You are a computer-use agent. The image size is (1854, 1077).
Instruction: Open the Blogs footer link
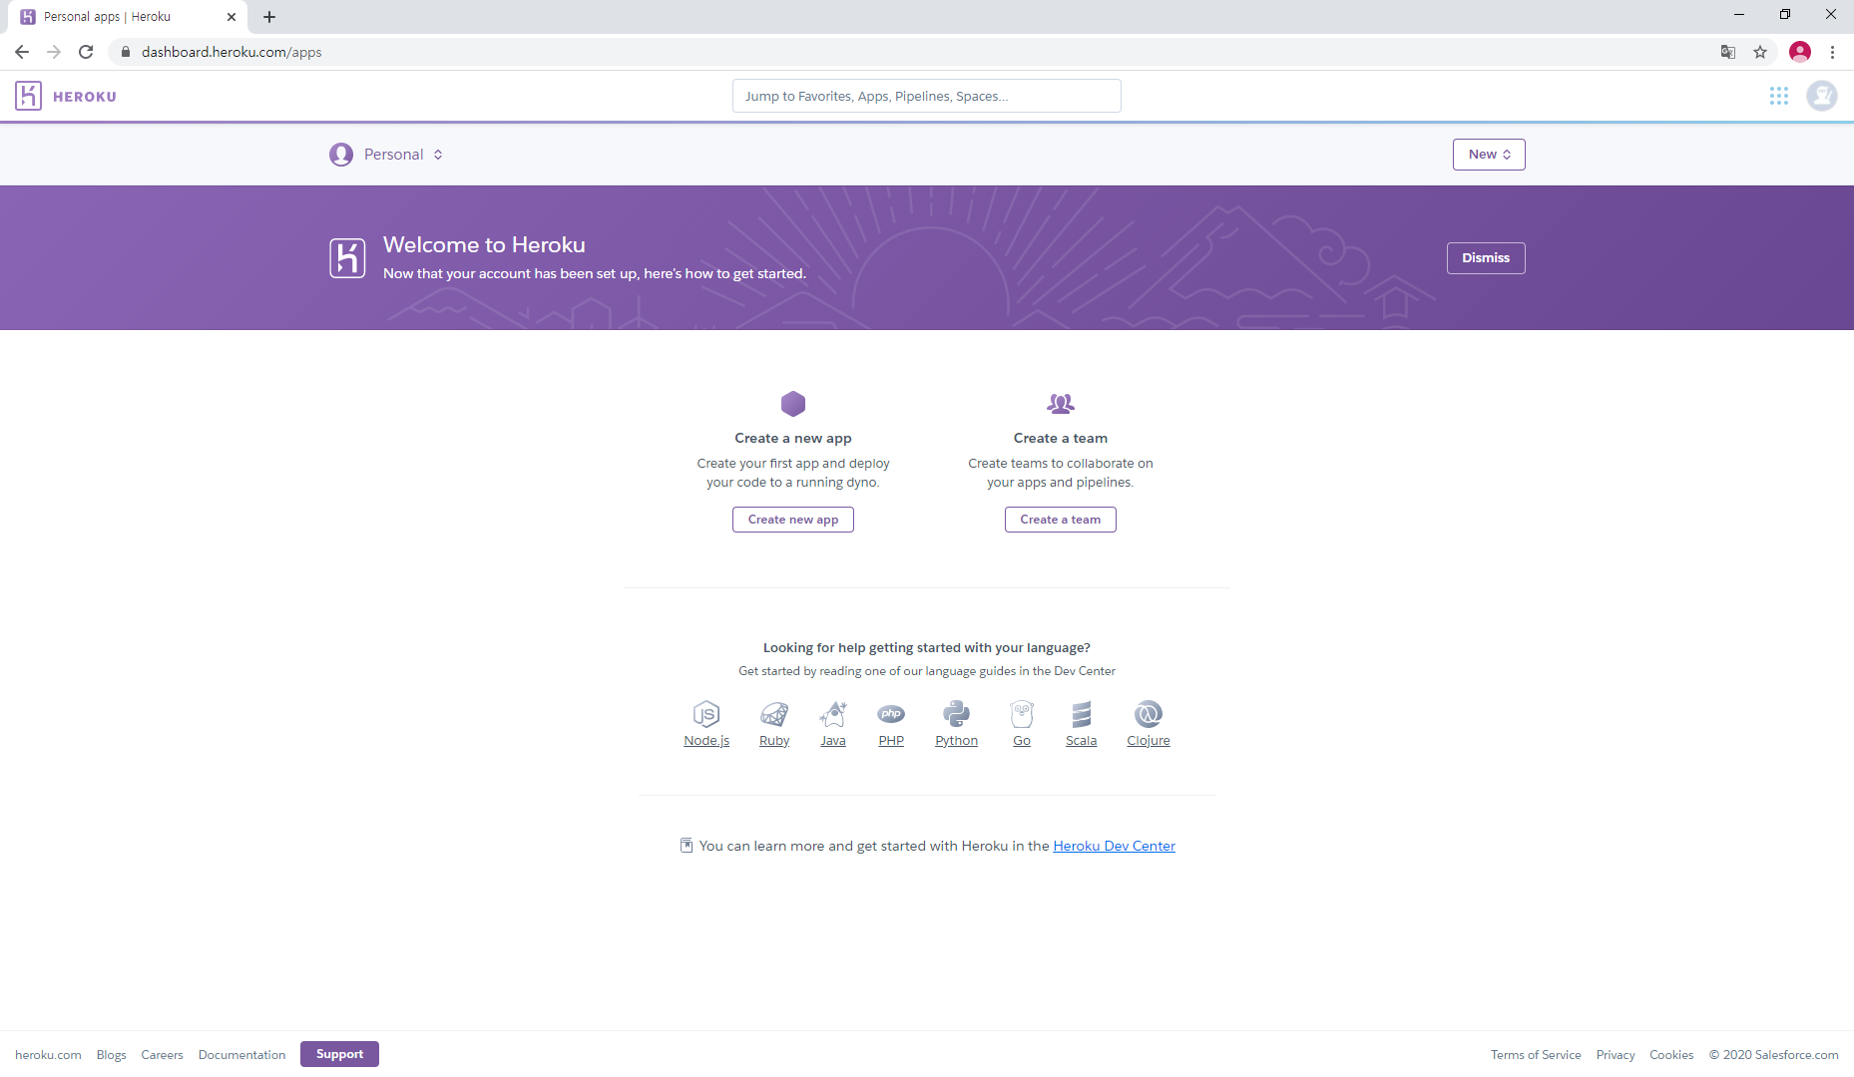click(x=112, y=1055)
